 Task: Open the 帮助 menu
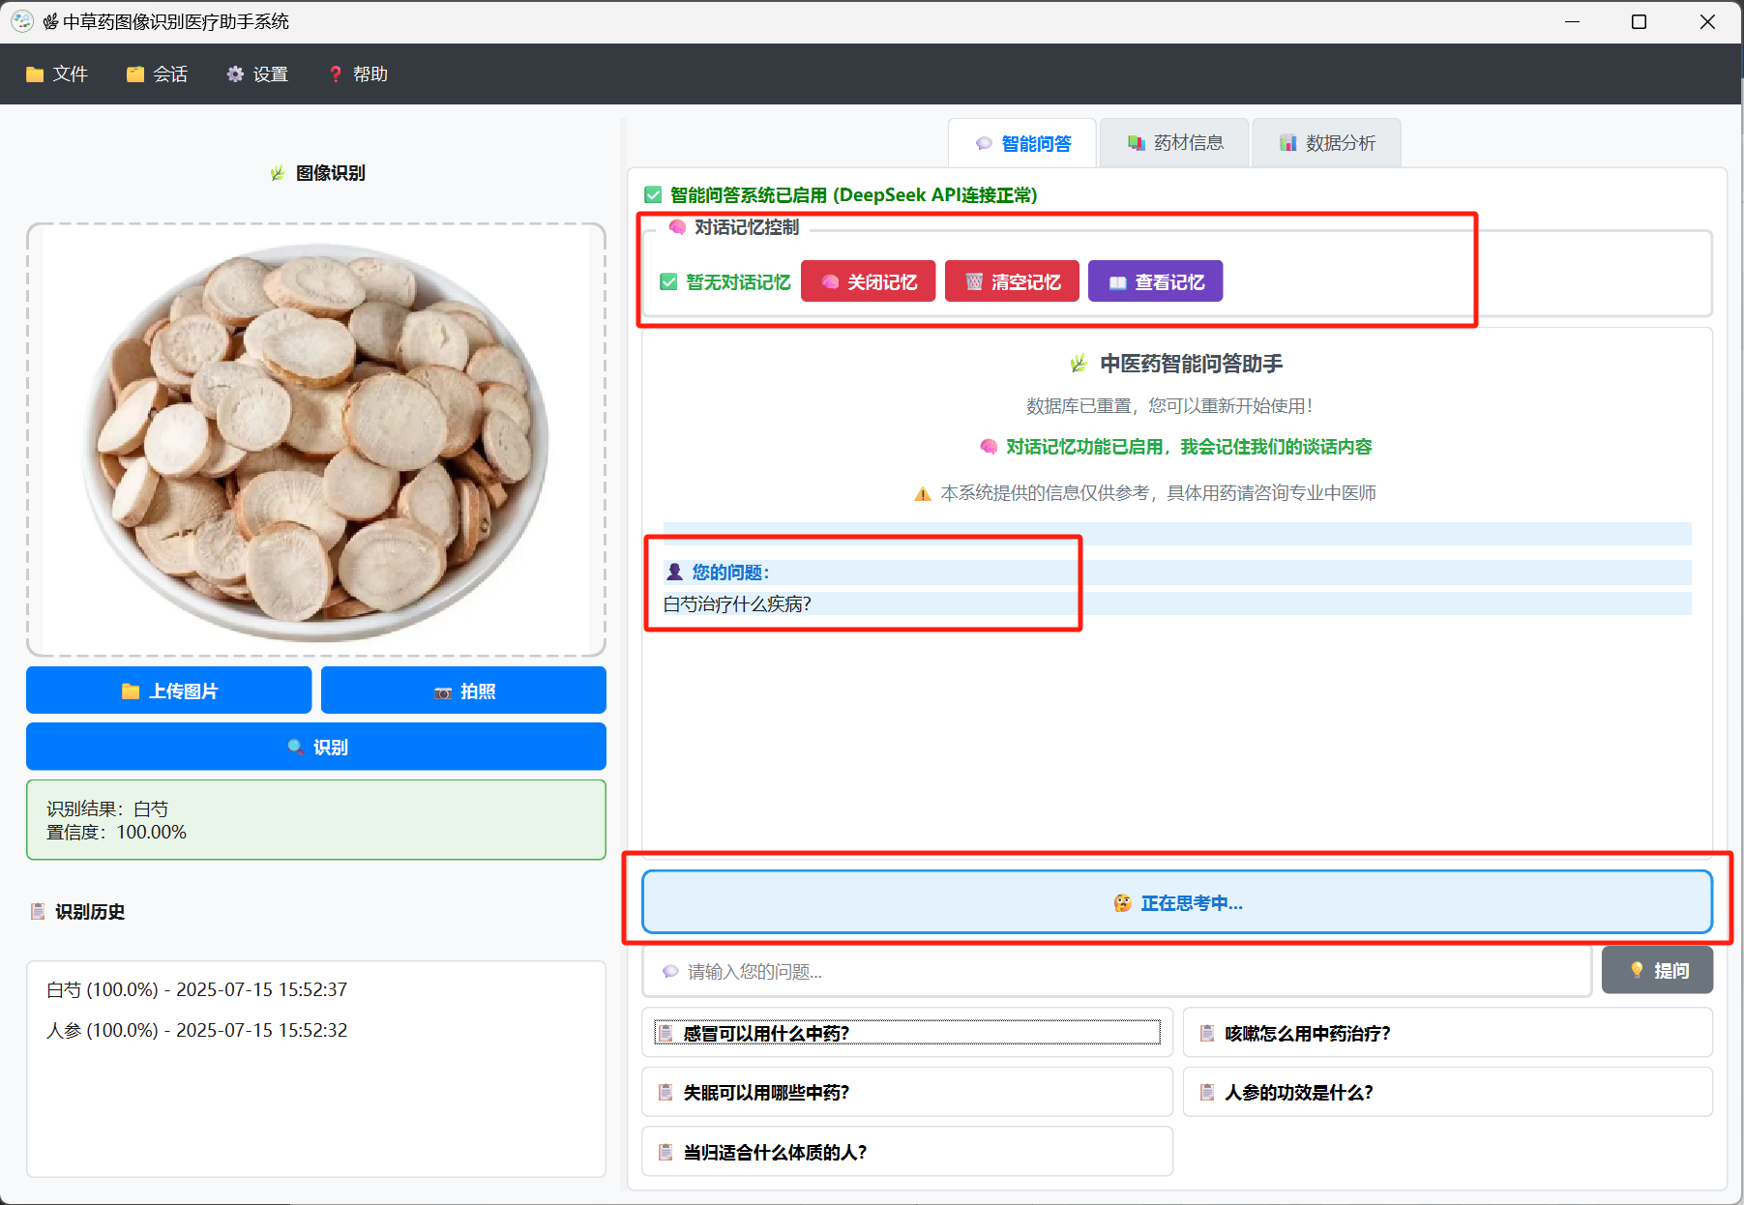click(358, 74)
